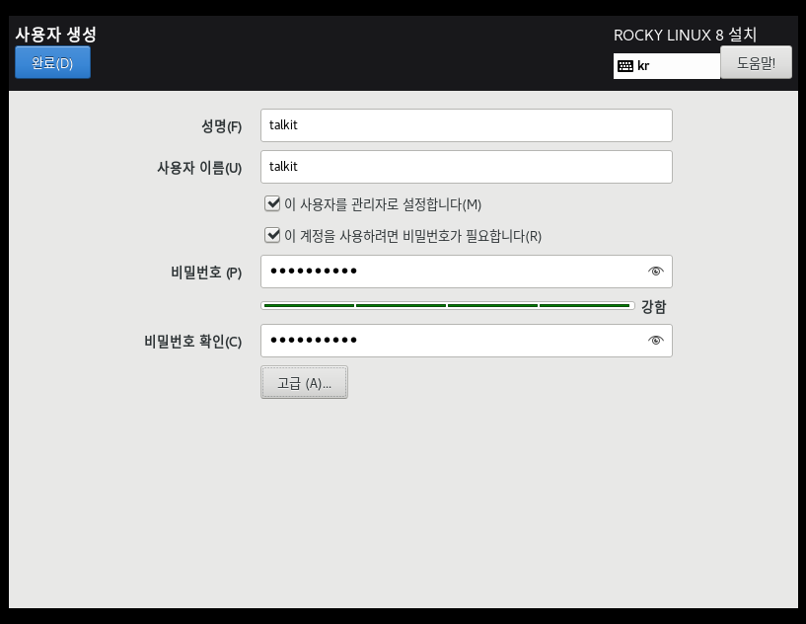This screenshot has height=624, width=806.
Task: Open the 고급 (A)... advanced settings button
Action: pos(304,382)
